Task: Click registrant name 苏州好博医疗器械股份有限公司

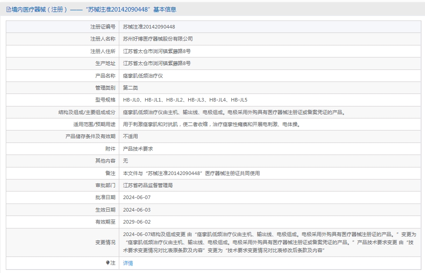Action: tap(158, 39)
